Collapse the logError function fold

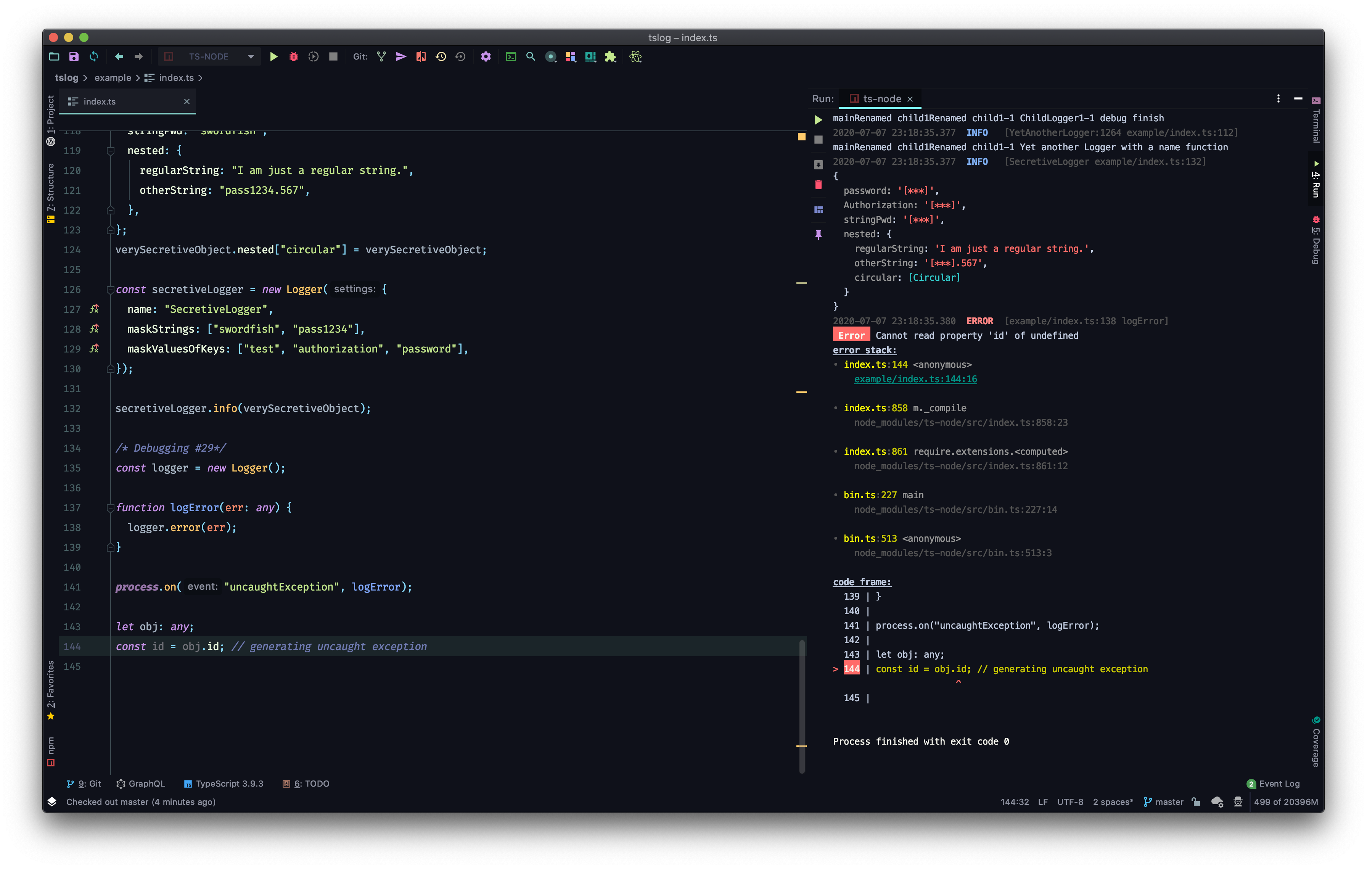[x=111, y=507]
